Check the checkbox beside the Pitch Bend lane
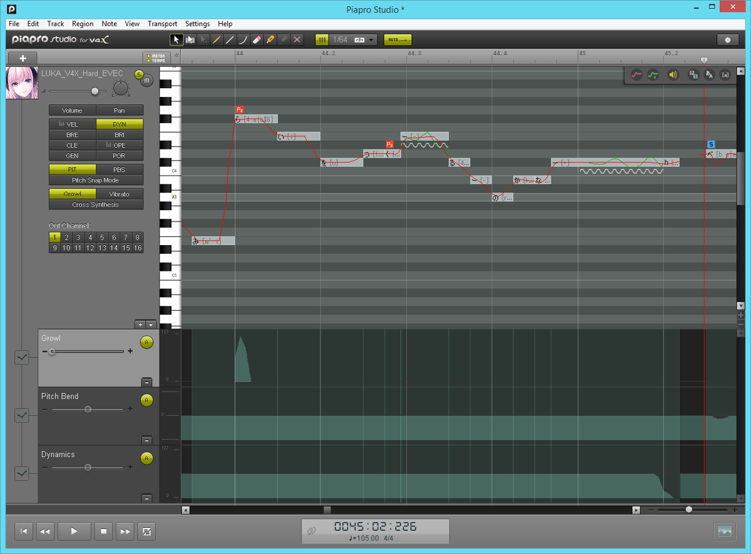751x554 pixels. tap(23, 415)
